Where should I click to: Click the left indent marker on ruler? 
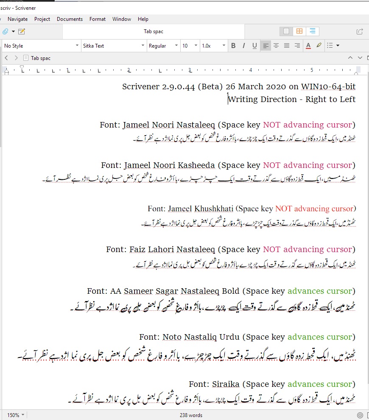tap(7, 71)
